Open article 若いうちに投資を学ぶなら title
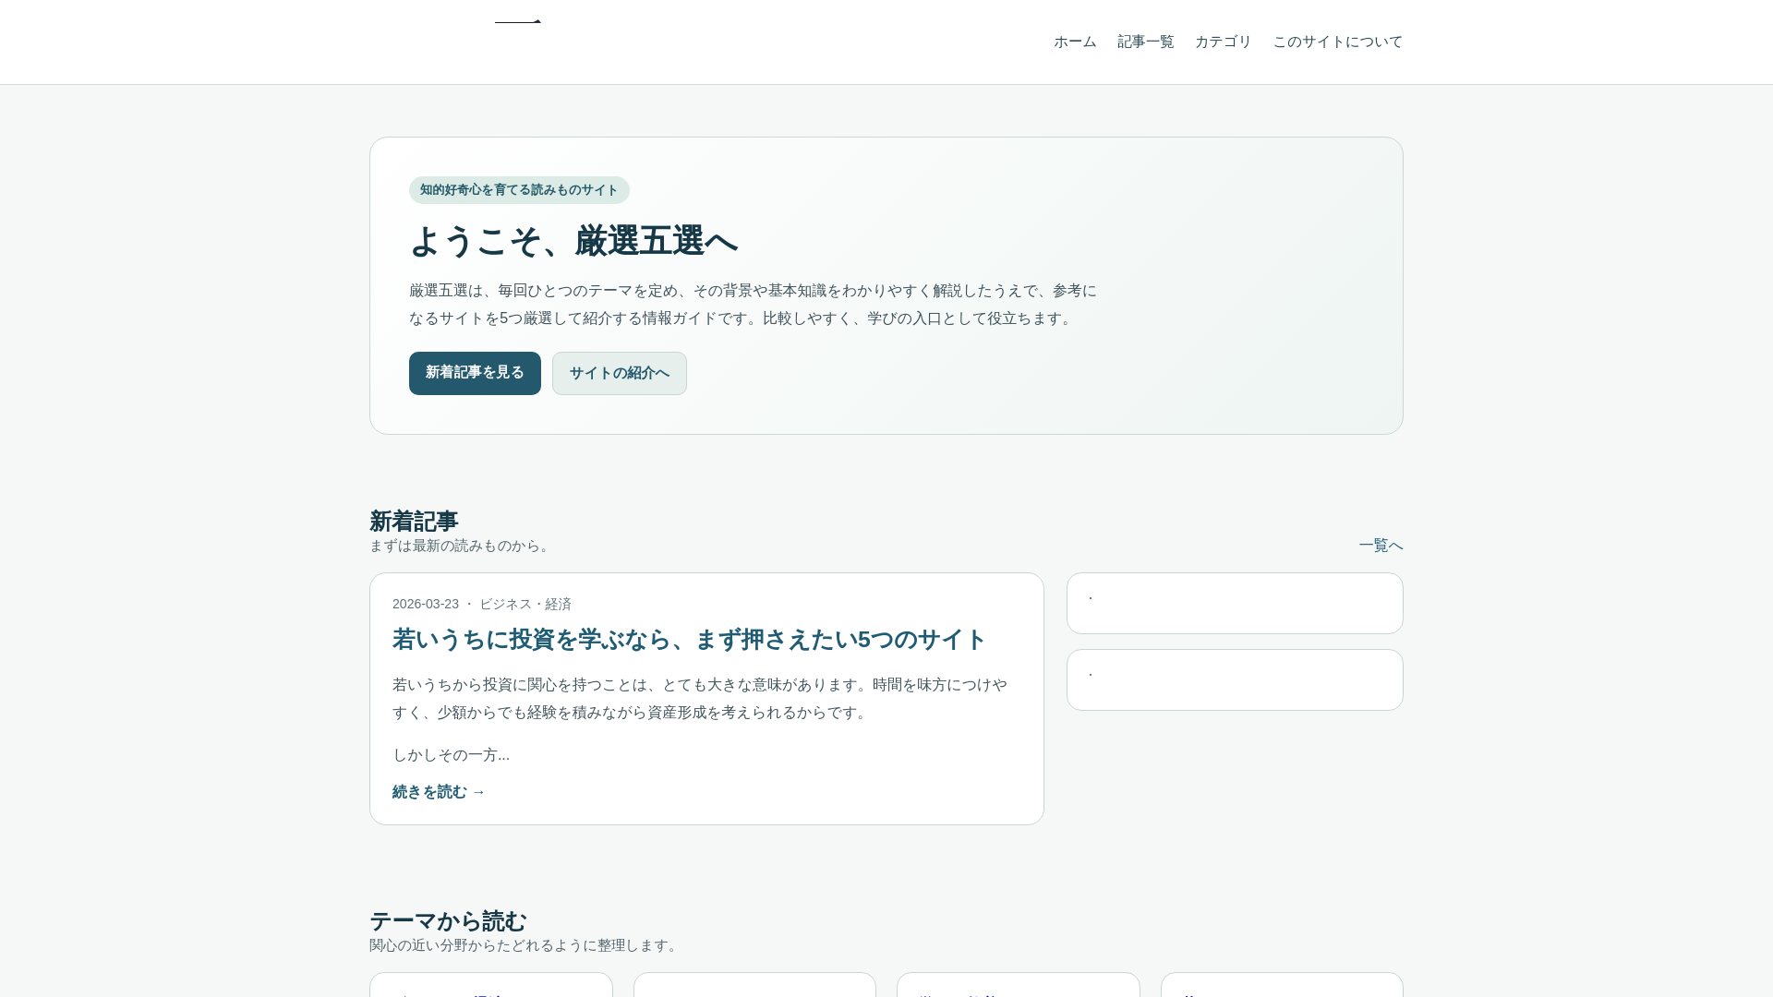1773x997 pixels. coord(689,640)
